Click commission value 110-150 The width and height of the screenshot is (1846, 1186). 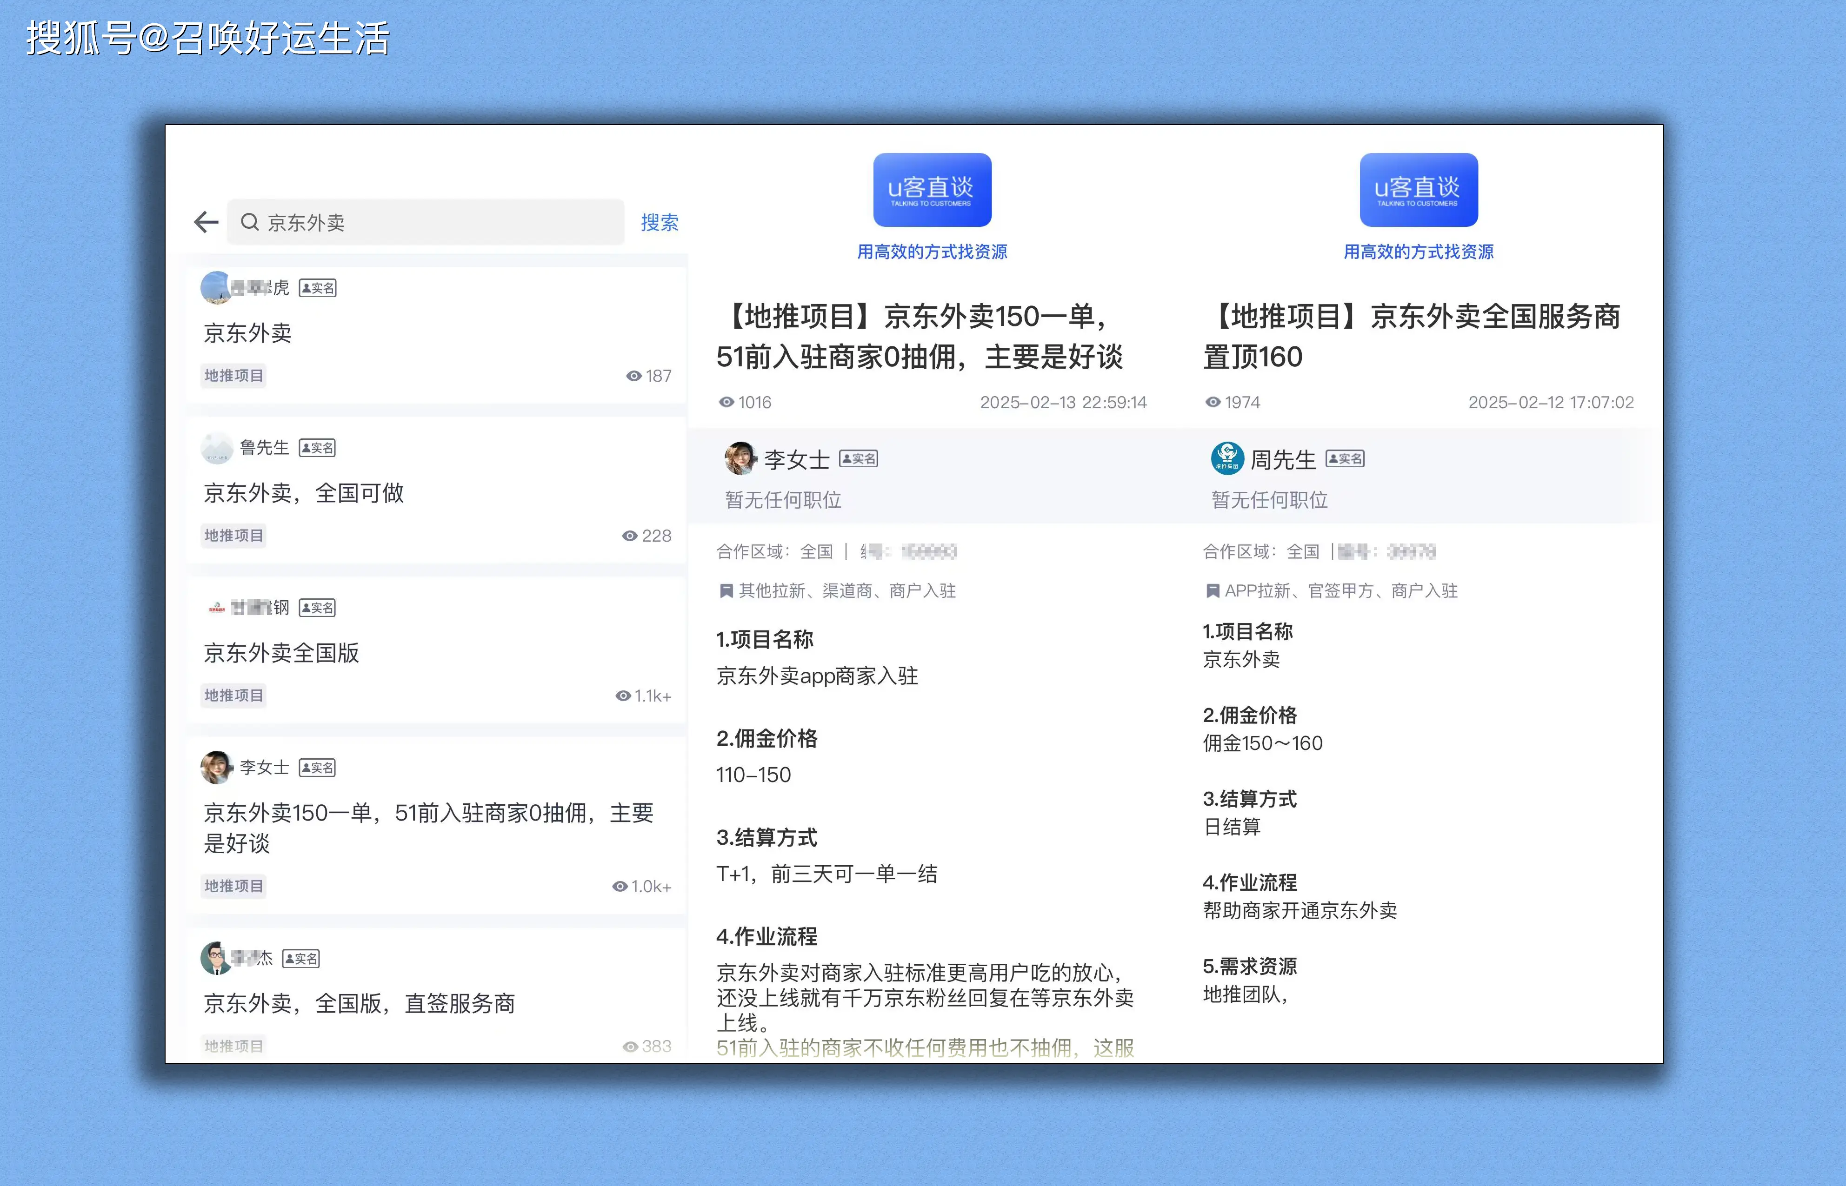(753, 775)
